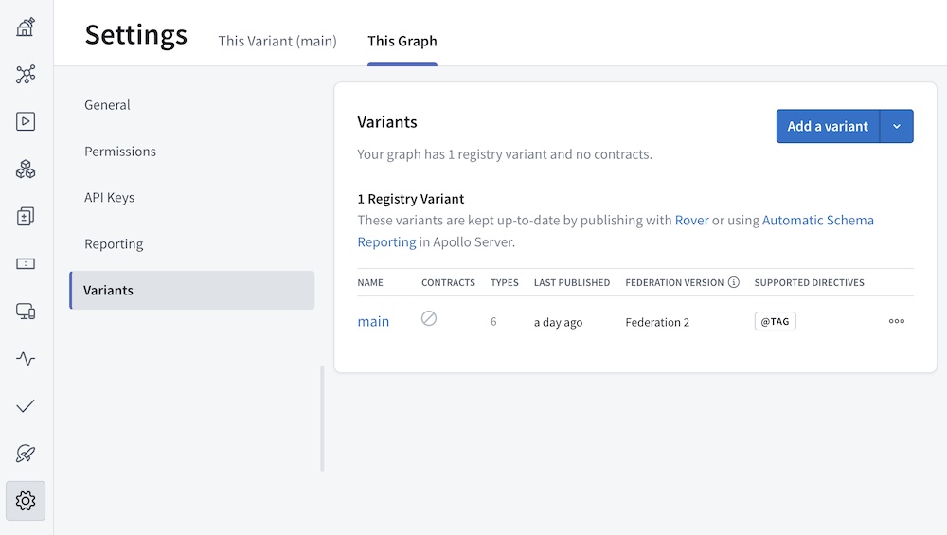Open the three-dot menu for main variant

[896, 321]
